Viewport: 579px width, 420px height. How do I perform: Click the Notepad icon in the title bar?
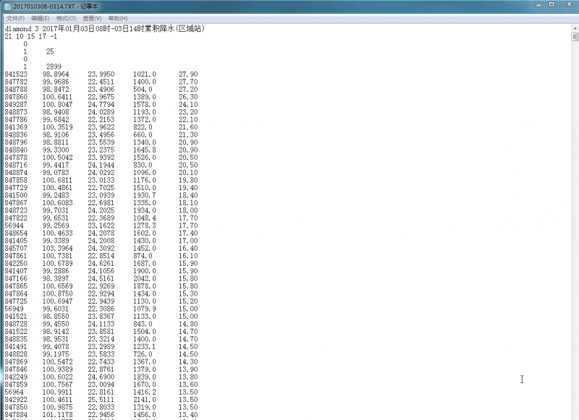coord(7,6)
